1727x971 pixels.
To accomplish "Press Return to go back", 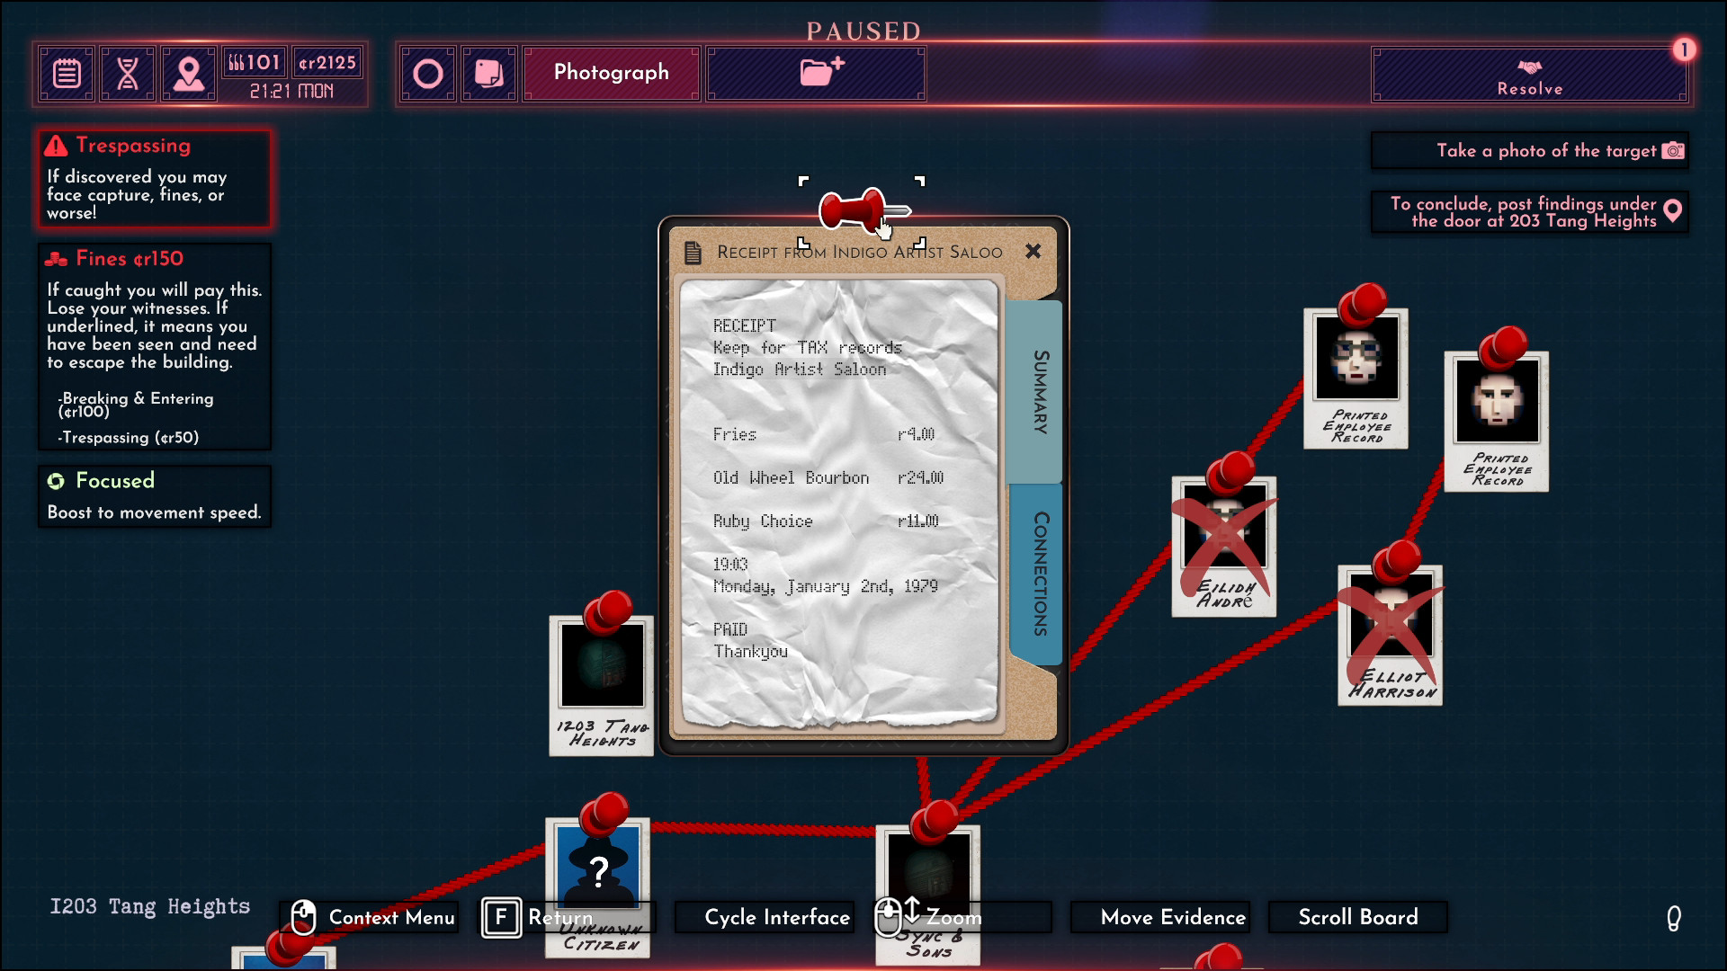I will (539, 916).
